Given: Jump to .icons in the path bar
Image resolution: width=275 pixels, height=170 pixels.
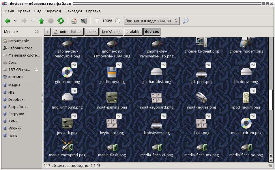Looking at the screenshot, I should point(91,32).
